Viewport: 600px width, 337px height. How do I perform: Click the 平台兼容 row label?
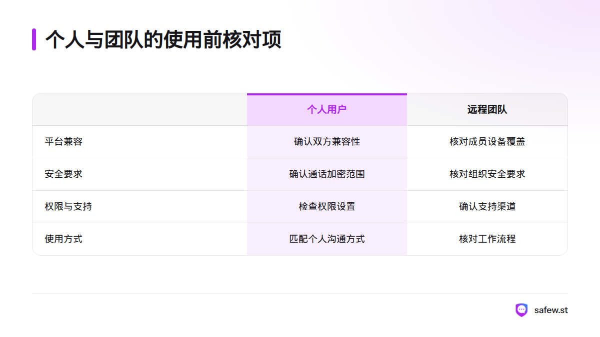[x=63, y=142]
